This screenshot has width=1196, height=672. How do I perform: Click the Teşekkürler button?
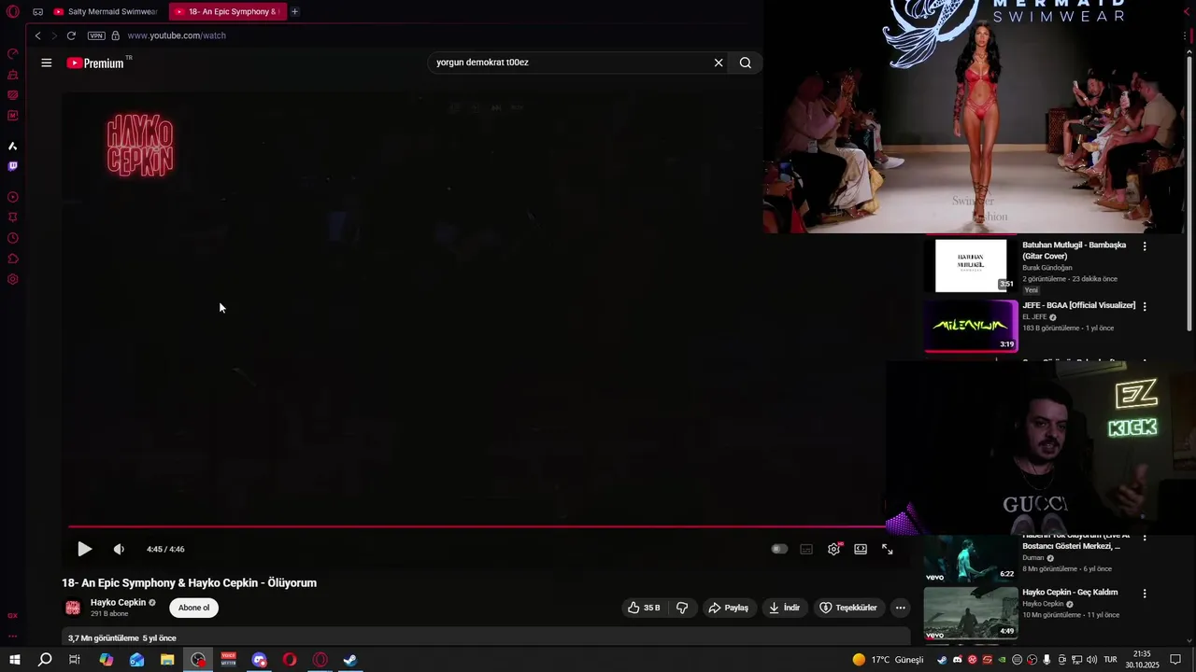coord(848,608)
